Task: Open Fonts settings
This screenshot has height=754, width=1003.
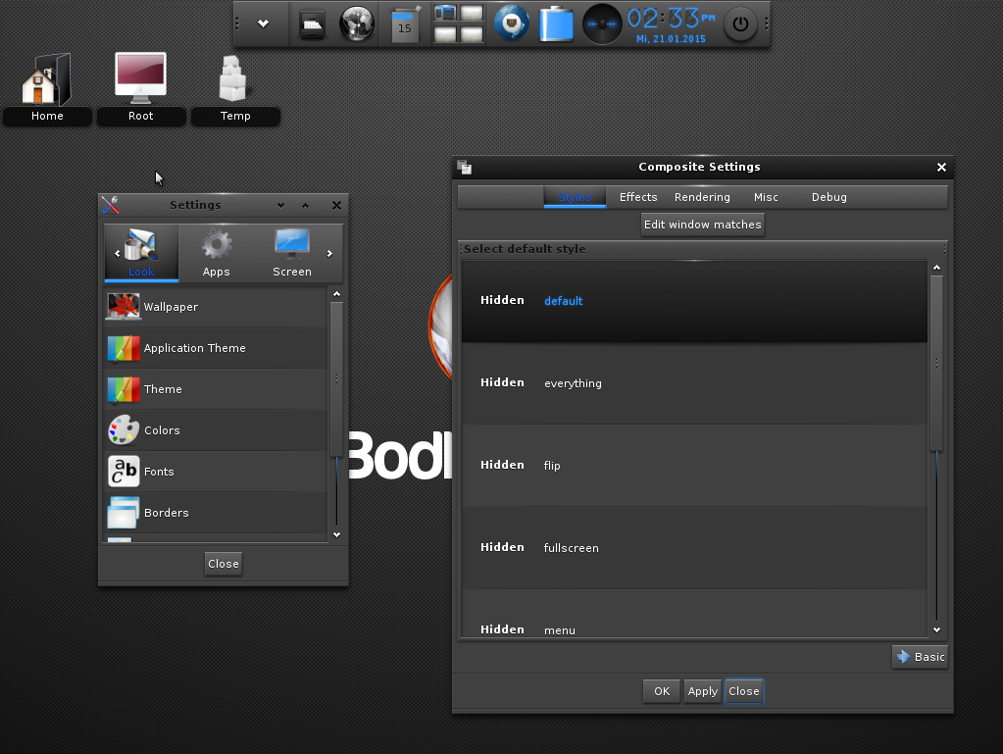Action: (x=216, y=472)
